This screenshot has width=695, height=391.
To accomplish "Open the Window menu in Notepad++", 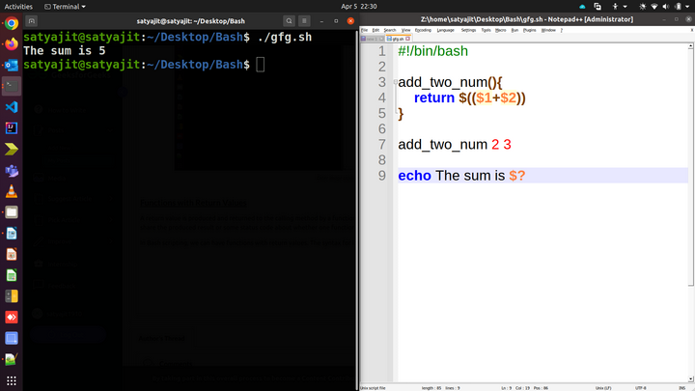I will click(548, 30).
